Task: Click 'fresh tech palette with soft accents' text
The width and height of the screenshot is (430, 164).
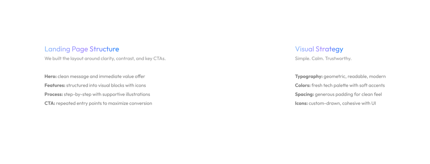Action: tap(348, 85)
